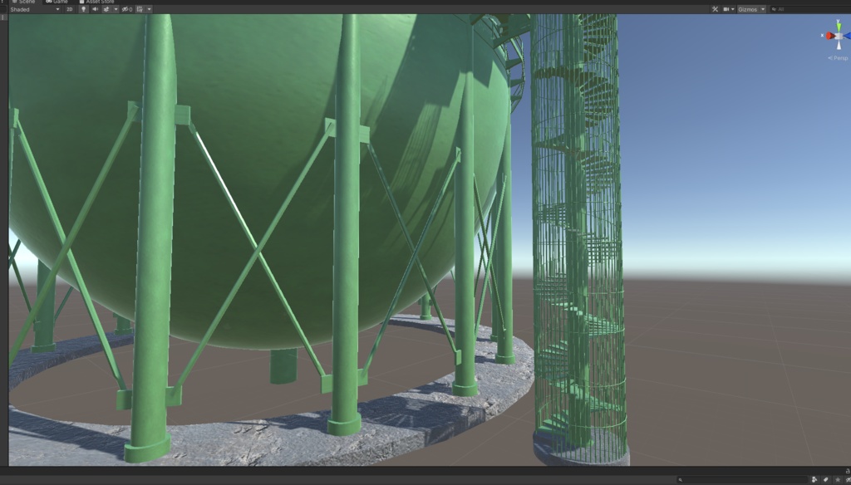Click the select-by-type icon near bottom search bar
The height and width of the screenshot is (485, 851).
(x=814, y=480)
